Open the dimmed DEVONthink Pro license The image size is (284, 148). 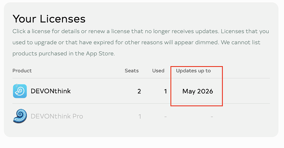(141, 116)
